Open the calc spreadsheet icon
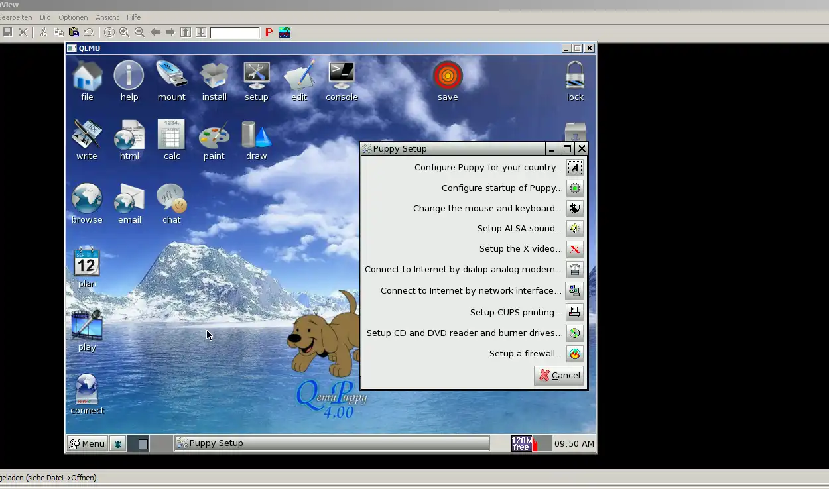This screenshot has height=489, width=829. click(x=172, y=140)
